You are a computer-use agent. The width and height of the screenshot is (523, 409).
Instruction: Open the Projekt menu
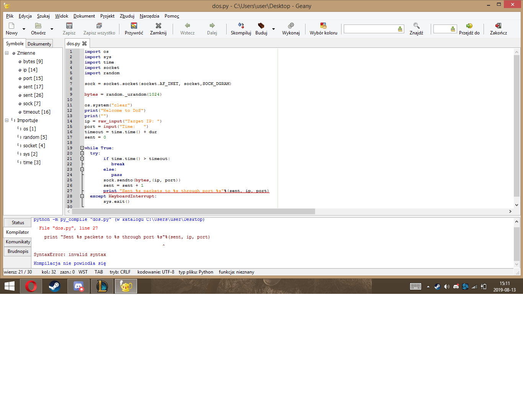107,16
